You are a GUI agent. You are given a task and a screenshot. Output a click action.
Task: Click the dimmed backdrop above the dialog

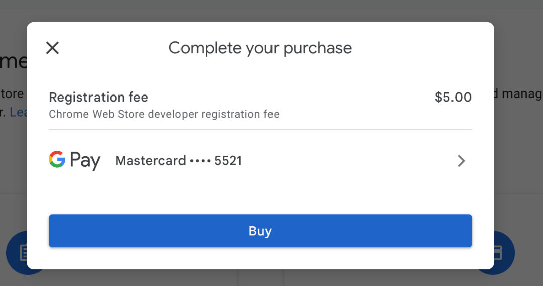(260, 11)
